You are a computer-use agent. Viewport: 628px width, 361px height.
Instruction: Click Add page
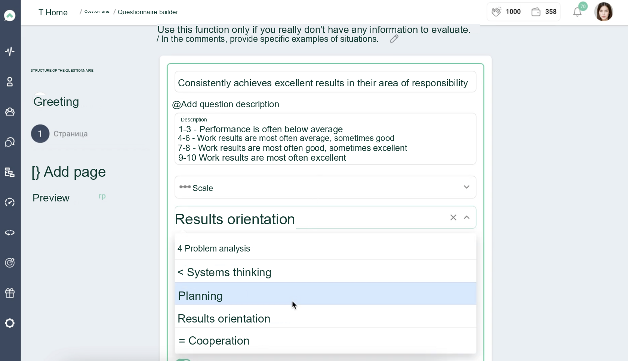click(x=69, y=172)
